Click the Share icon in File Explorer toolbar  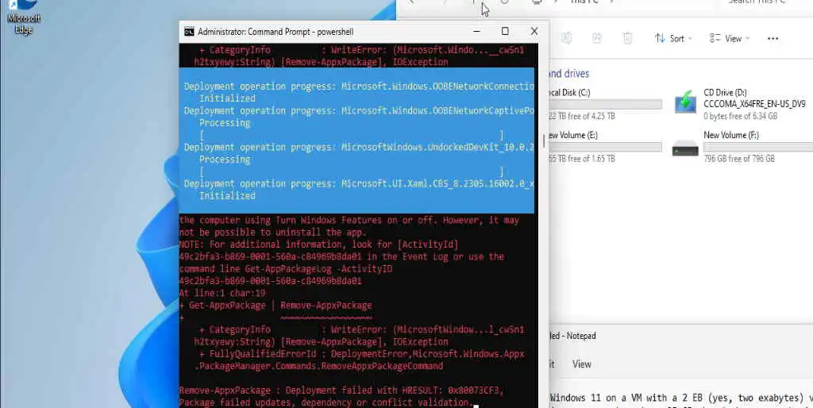[x=597, y=38]
